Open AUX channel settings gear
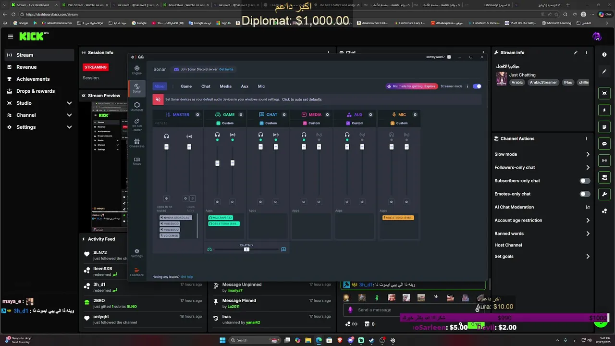This screenshot has height=346, width=615. point(370,115)
